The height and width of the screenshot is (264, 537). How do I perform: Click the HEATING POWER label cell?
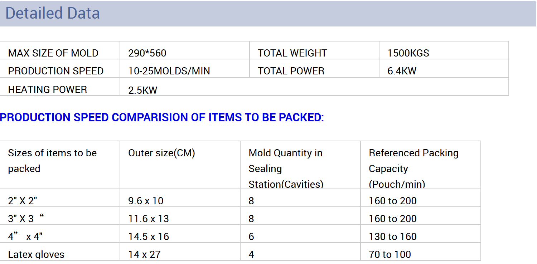click(48, 89)
